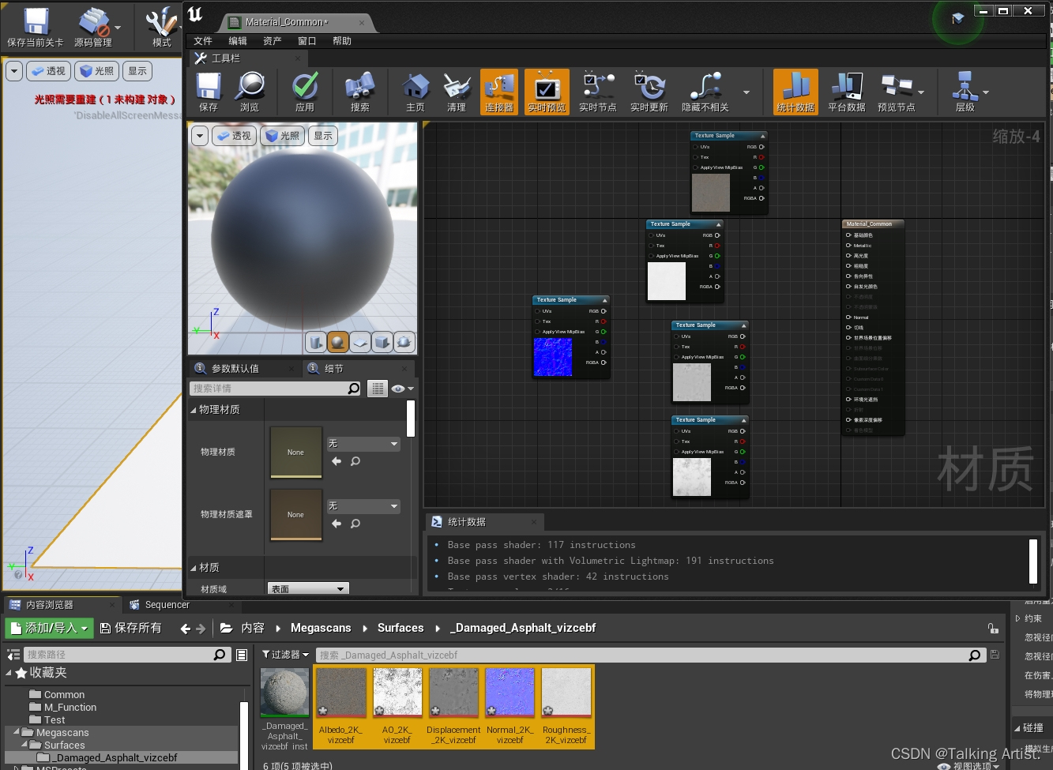Toggle details property matrix grid icon
The image size is (1053, 770).
click(378, 389)
